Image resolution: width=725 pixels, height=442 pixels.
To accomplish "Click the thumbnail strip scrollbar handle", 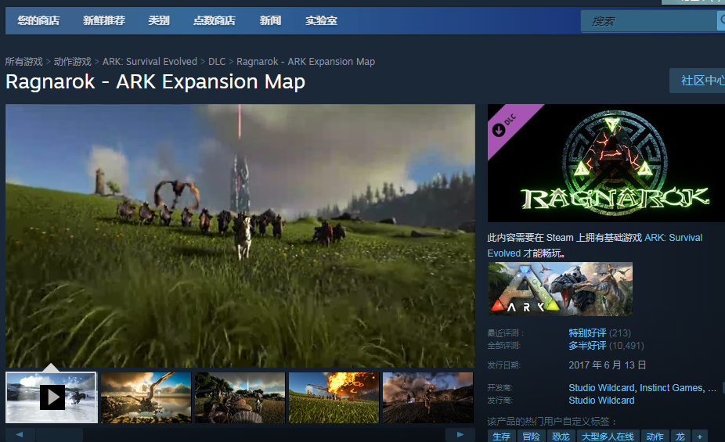I will 60,435.
